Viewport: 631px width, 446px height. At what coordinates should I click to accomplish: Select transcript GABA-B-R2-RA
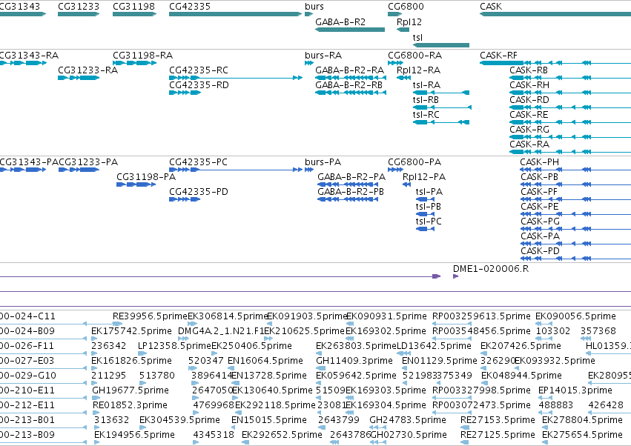point(351,78)
